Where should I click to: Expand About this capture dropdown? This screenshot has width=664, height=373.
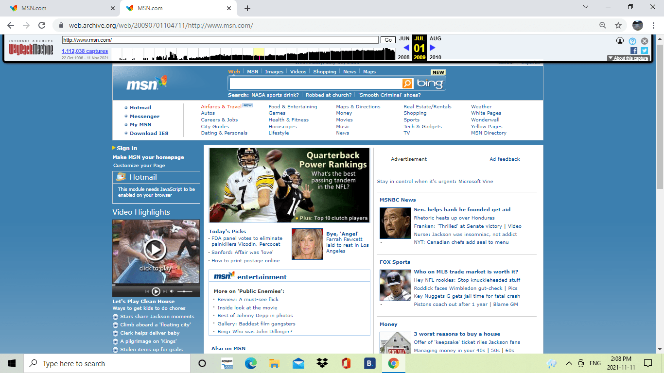point(628,58)
